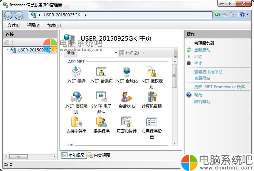The width and height of the screenshot is (254, 171).
Task: Click the stop loading toolbar icon
Action: 225,15
